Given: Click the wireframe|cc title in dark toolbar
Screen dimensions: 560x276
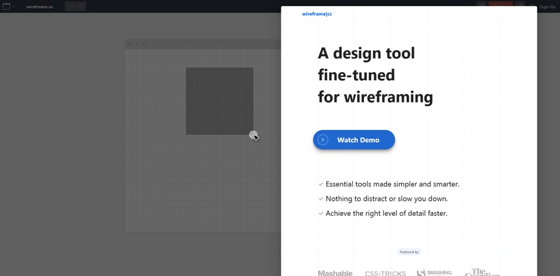Looking at the screenshot, I should click(x=40, y=7).
